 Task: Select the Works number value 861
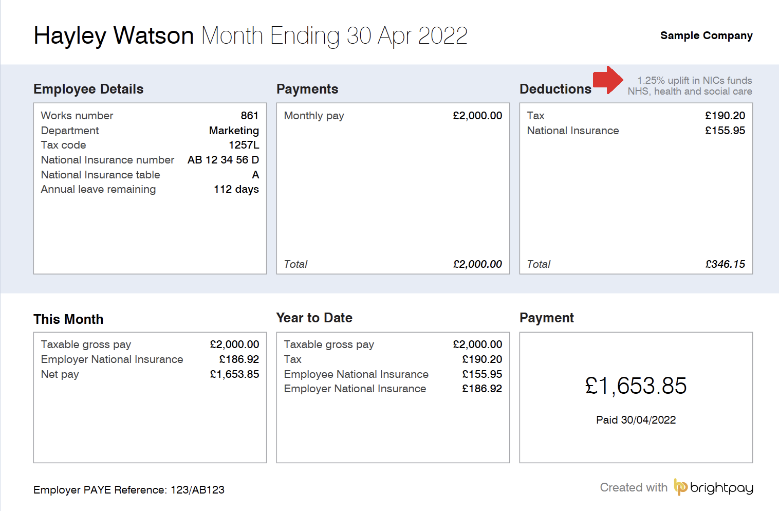click(250, 116)
